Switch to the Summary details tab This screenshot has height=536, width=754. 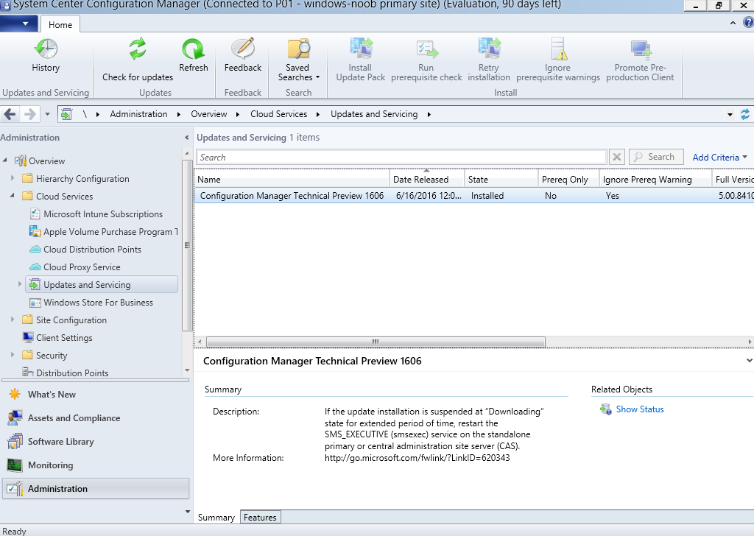click(x=216, y=518)
